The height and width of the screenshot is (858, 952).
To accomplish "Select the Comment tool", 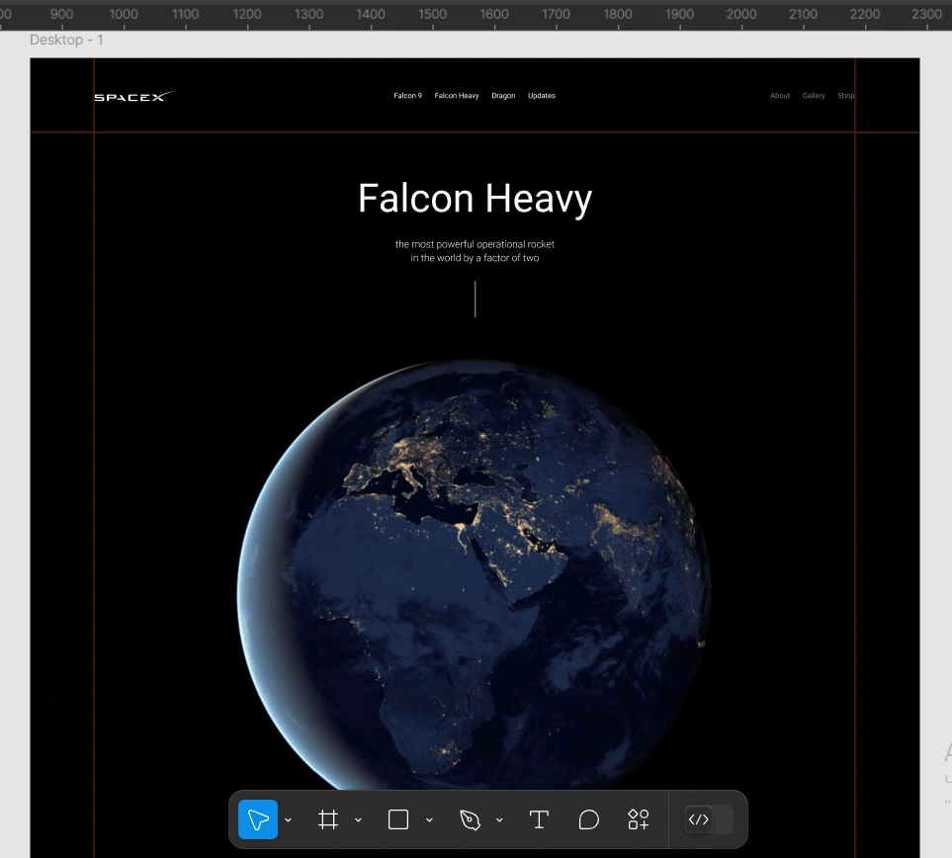I will tap(588, 819).
